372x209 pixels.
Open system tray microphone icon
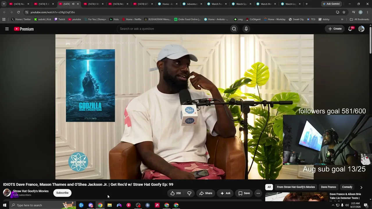(x=342, y=205)
